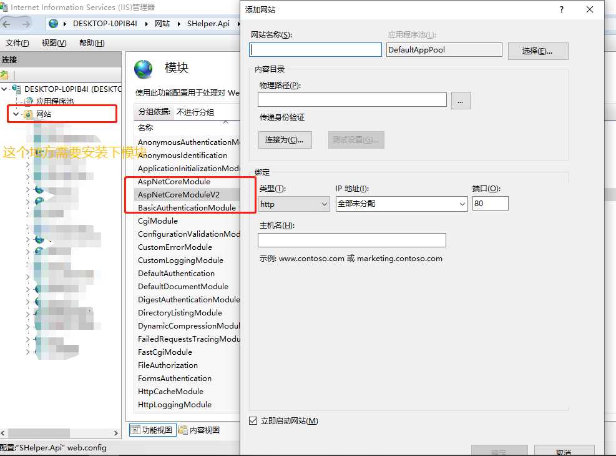Select the DefaultDocumentModule row
Screen dimensions: 616x456
pyautogui.click(x=188, y=286)
